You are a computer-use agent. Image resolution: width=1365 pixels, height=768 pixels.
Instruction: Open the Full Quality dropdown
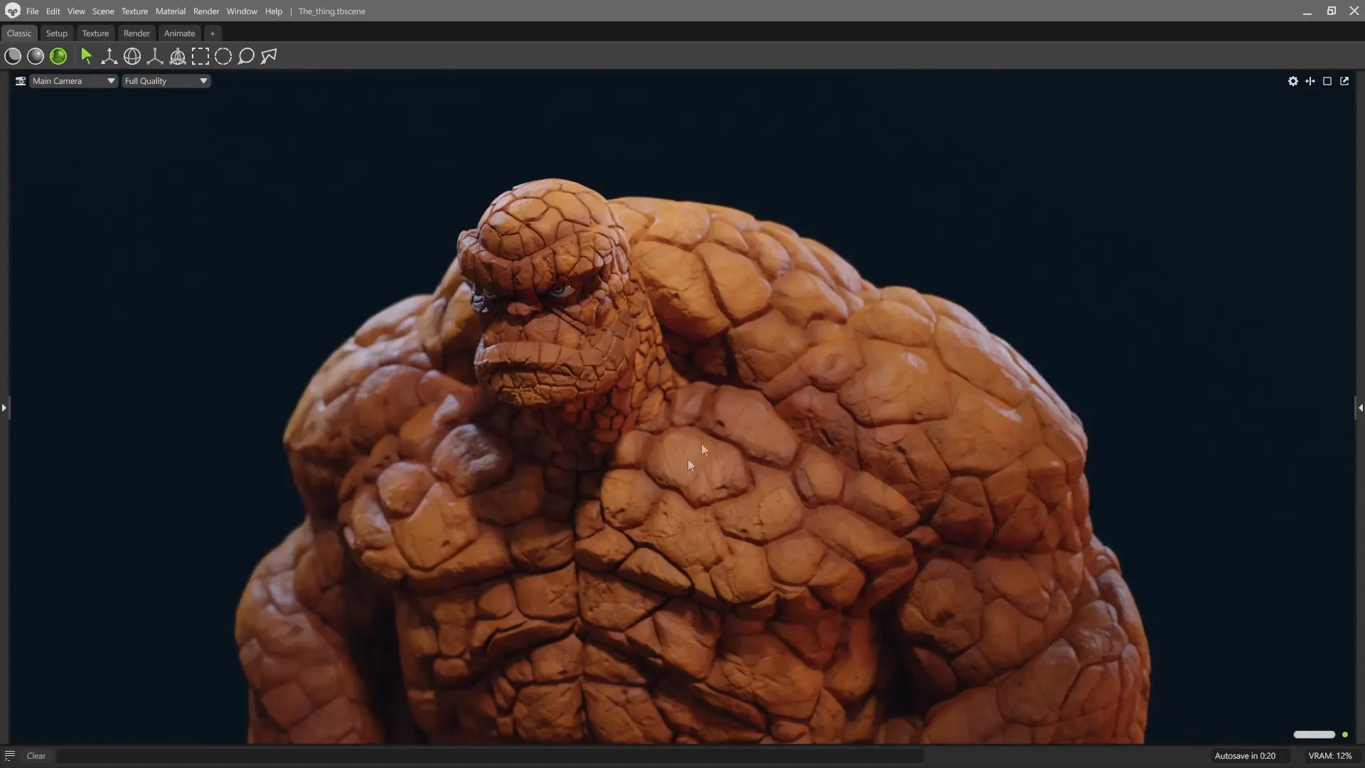pos(166,81)
